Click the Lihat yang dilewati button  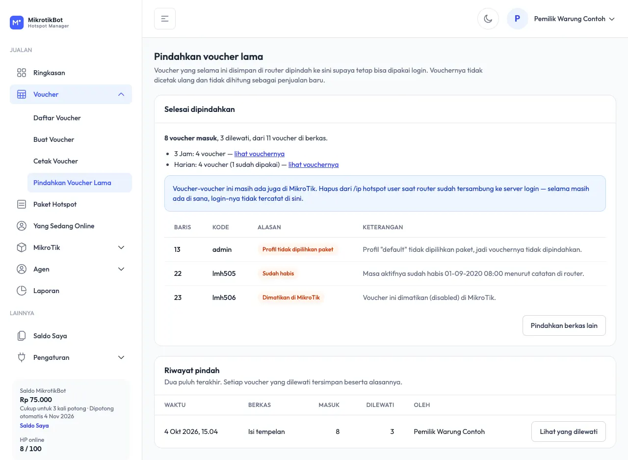[568, 432]
